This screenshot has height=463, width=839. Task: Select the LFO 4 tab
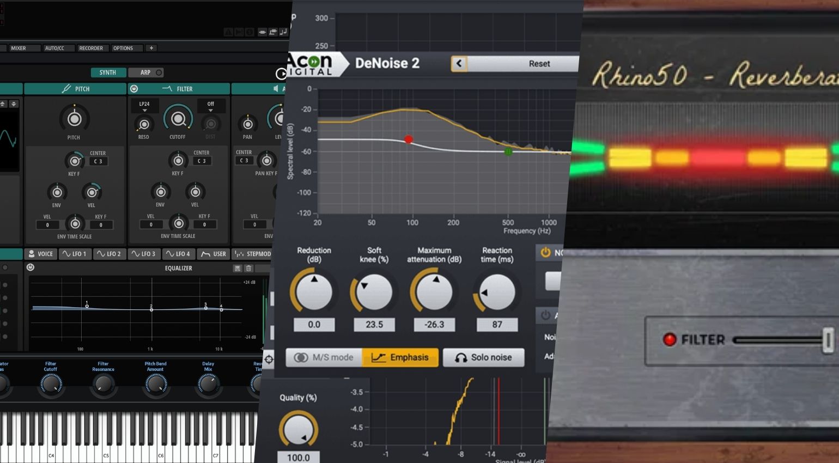178,254
